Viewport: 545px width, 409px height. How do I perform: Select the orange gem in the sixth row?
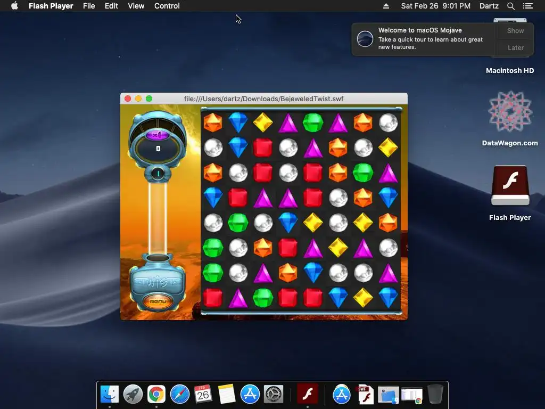point(263,248)
